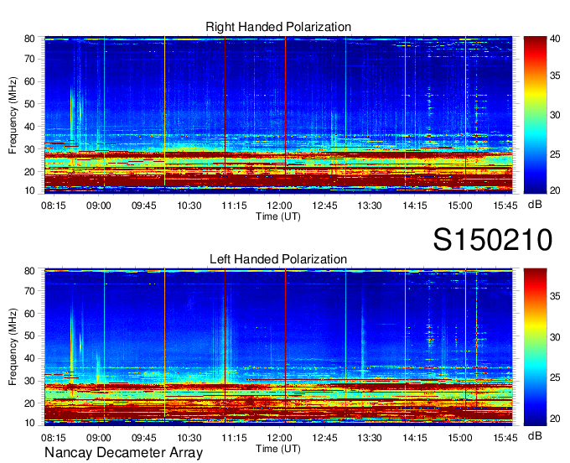570x463 pixels.
Task: Click "30" tick on Left Handed colorbar
Action: pos(555,337)
